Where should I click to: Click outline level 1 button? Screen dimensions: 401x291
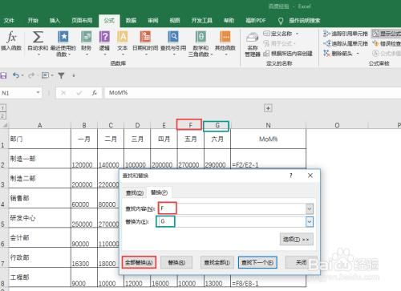click(x=2, y=108)
